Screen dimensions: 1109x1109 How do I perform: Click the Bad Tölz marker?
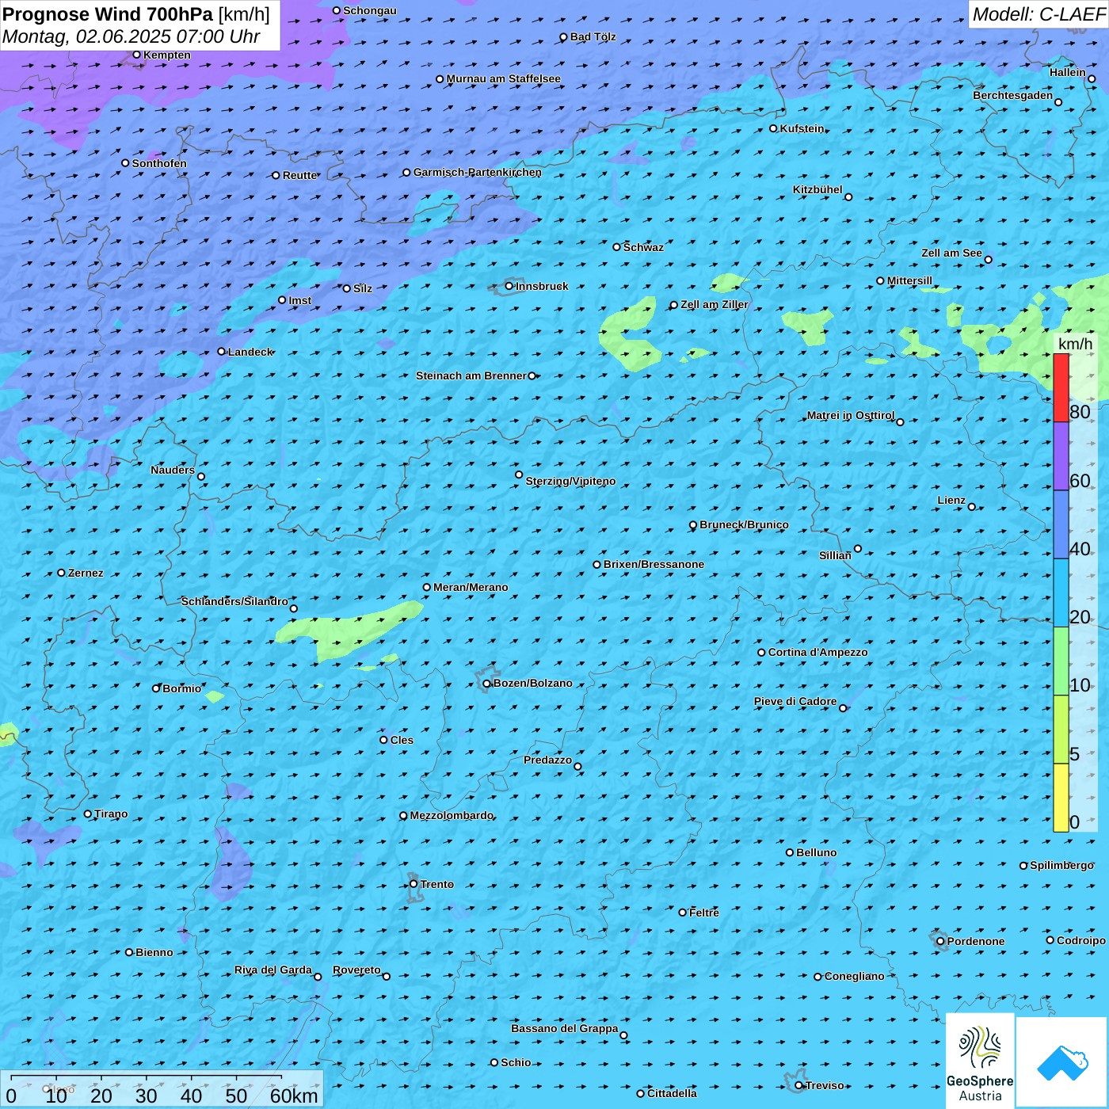click(x=564, y=37)
